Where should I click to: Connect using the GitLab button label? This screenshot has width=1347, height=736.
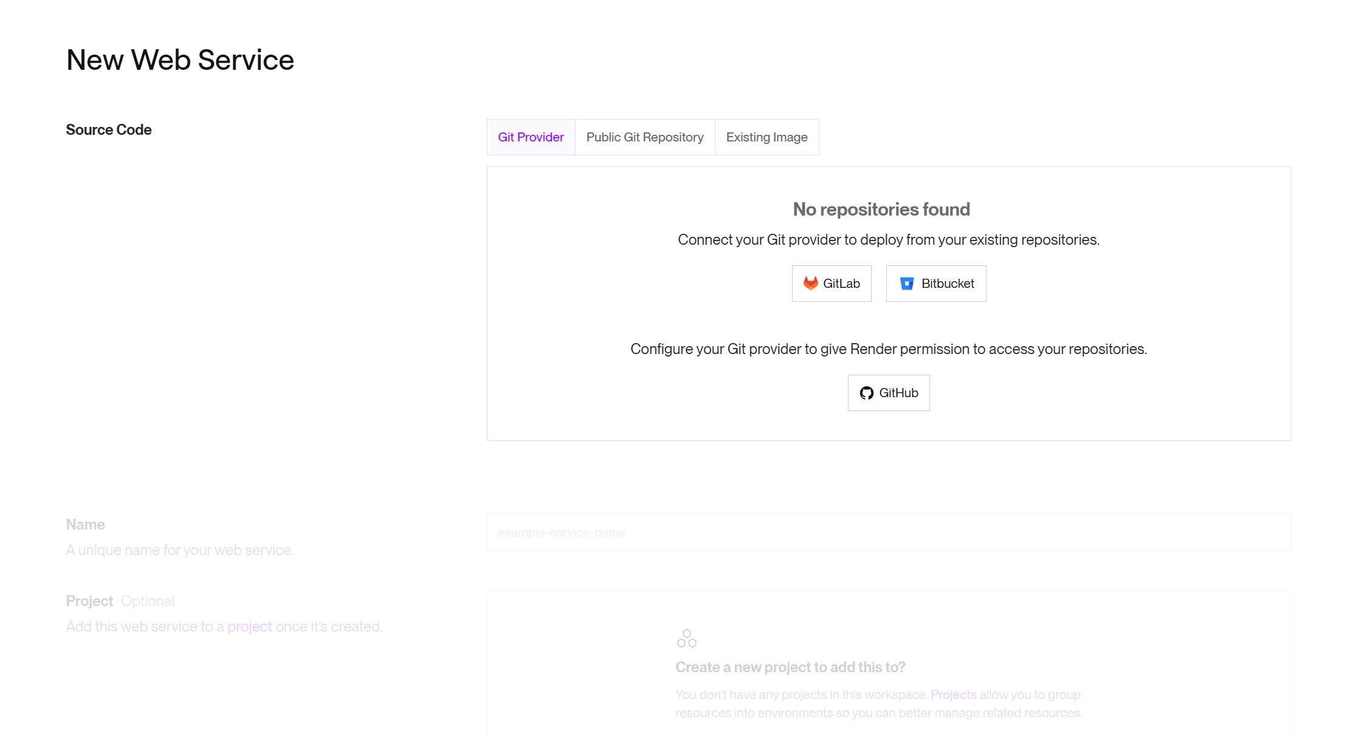tap(841, 284)
